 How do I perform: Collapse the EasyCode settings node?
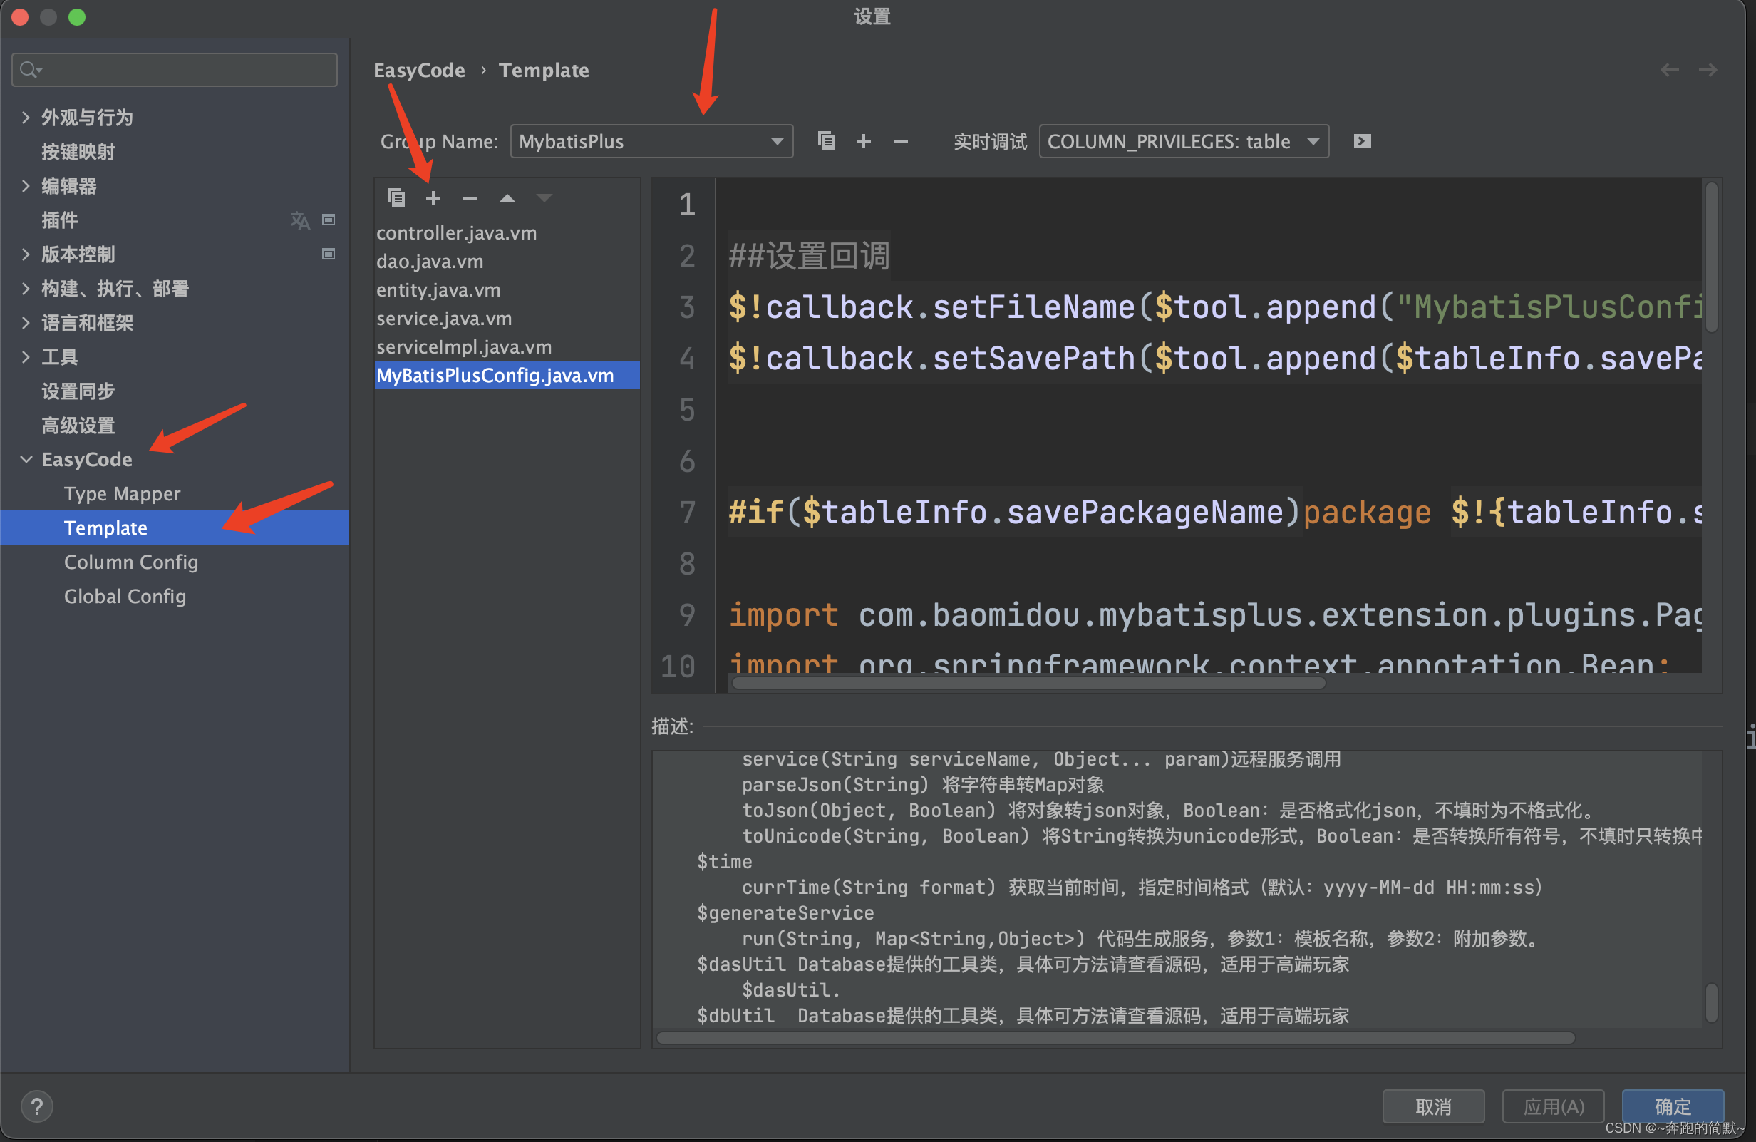point(26,459)
